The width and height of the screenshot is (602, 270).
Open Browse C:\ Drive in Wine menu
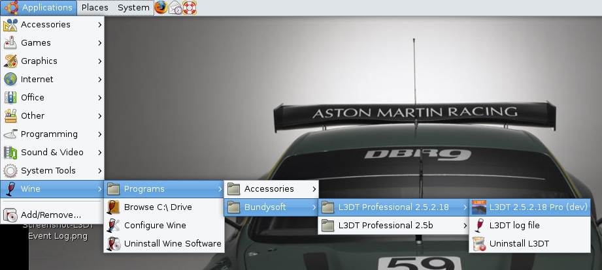click(x=158, y=207)
